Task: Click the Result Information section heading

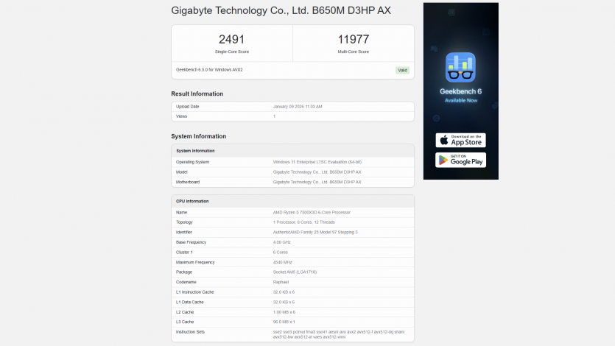Action: click(x=197, y=93)
